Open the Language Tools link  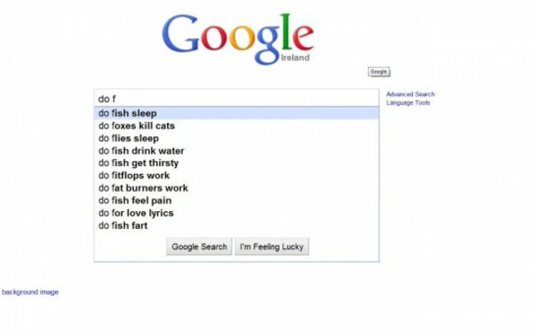[408, 102]
